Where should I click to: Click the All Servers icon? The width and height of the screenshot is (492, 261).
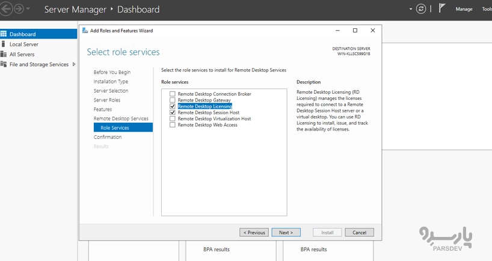coord(4,54)
